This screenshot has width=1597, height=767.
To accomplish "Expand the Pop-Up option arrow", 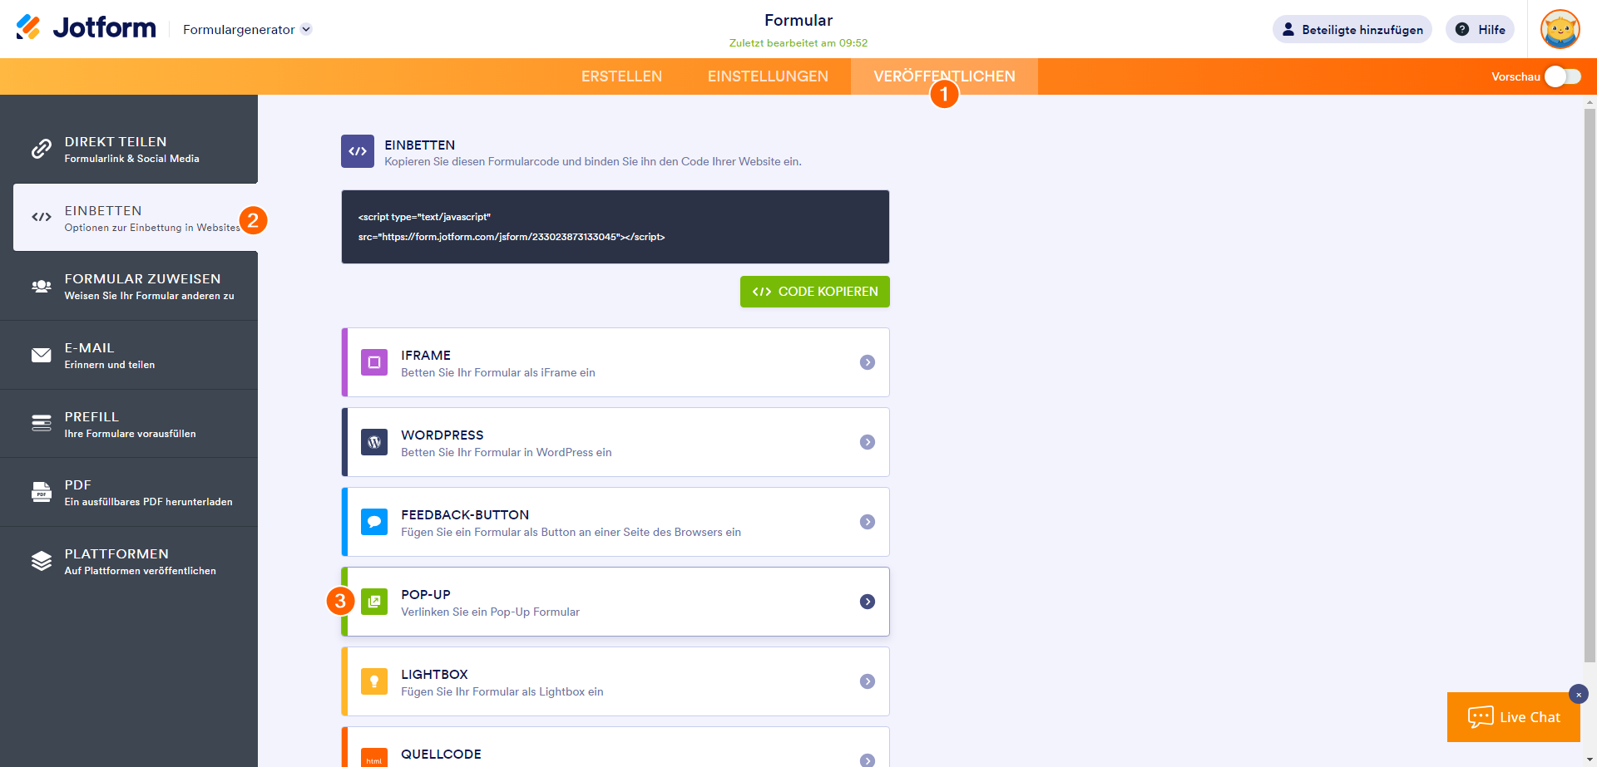I will 868,602.
